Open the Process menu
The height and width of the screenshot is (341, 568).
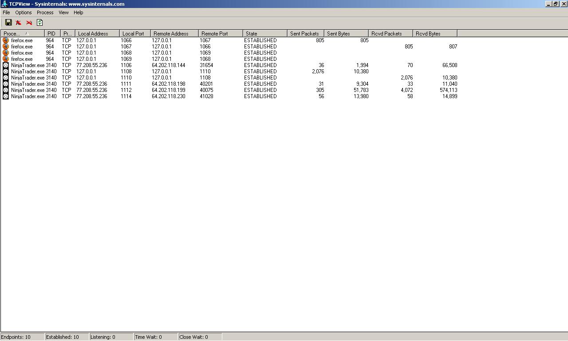coord(45,12)
